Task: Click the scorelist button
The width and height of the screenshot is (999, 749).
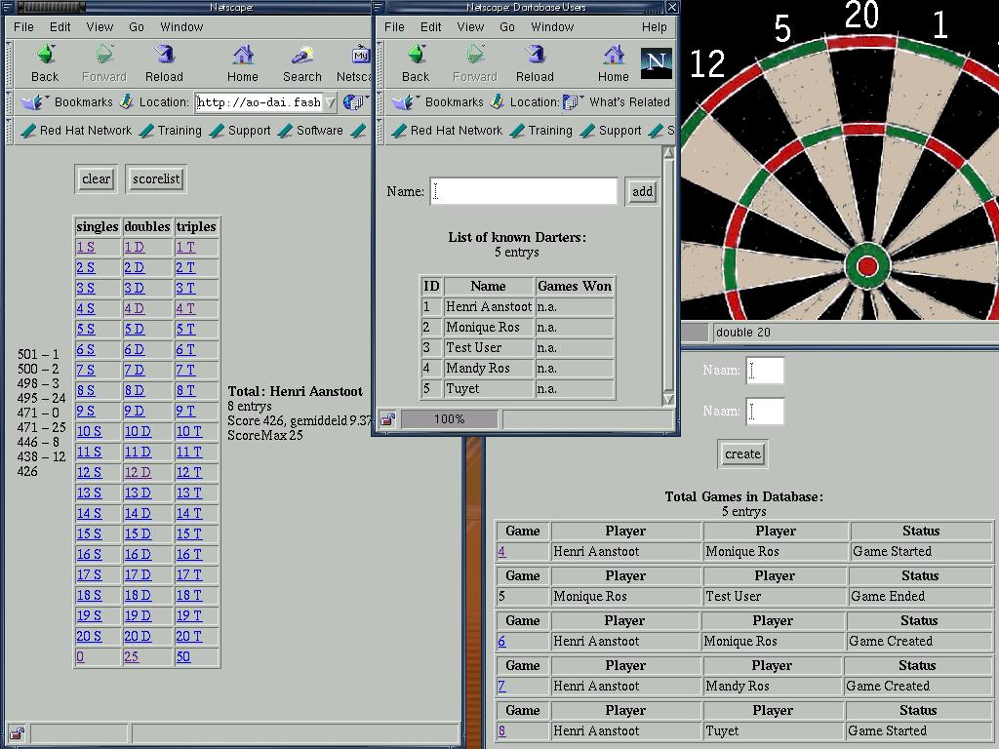Action: coord(156,179)
